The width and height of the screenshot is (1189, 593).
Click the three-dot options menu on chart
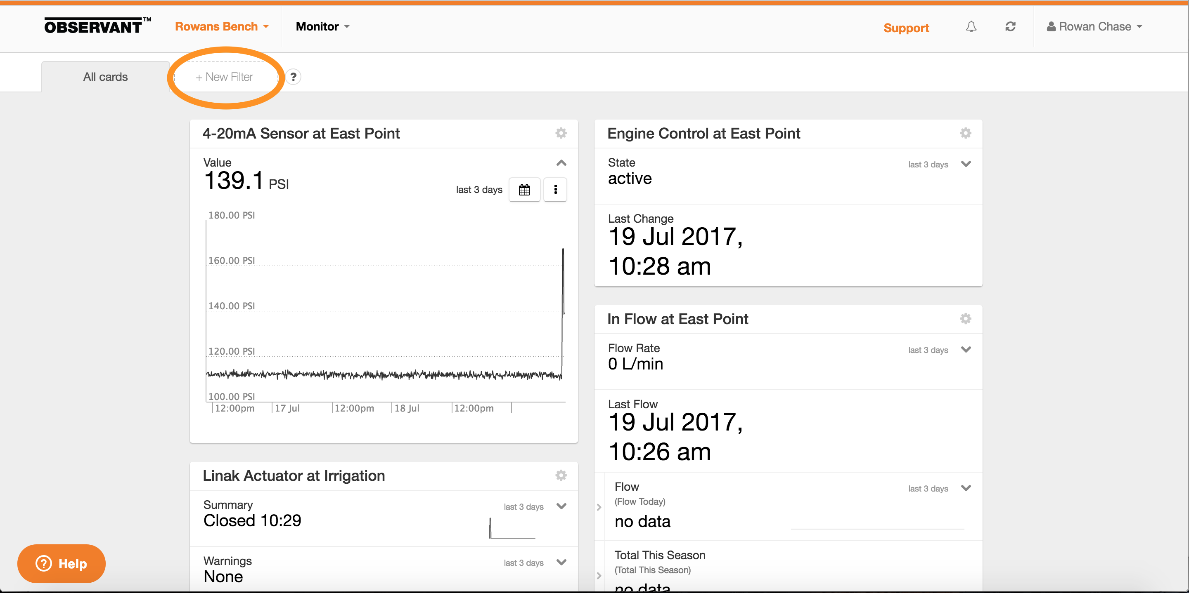555,190
